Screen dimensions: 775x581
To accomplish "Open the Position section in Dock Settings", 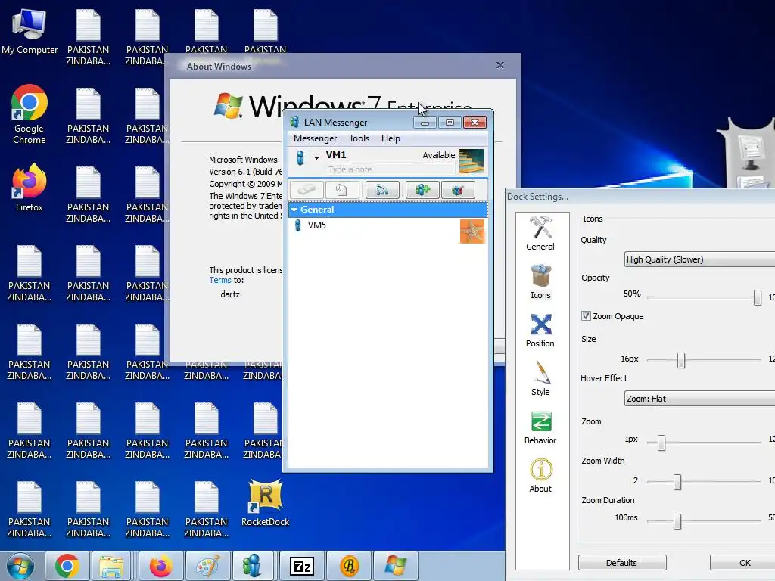I will (540, 330).
